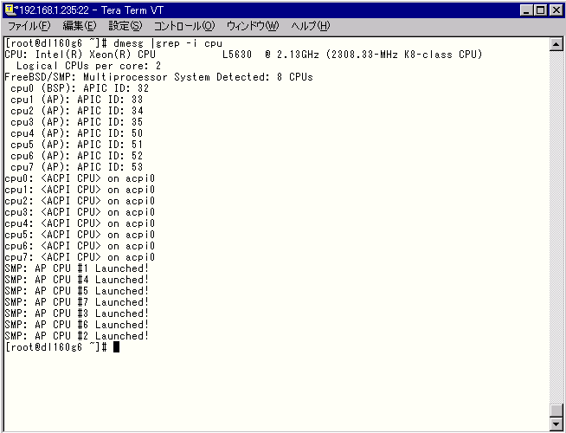Click 'SMP: AP CPU #4 Launched!' line
The image size is (566, 433).
(x=77, y=280)
